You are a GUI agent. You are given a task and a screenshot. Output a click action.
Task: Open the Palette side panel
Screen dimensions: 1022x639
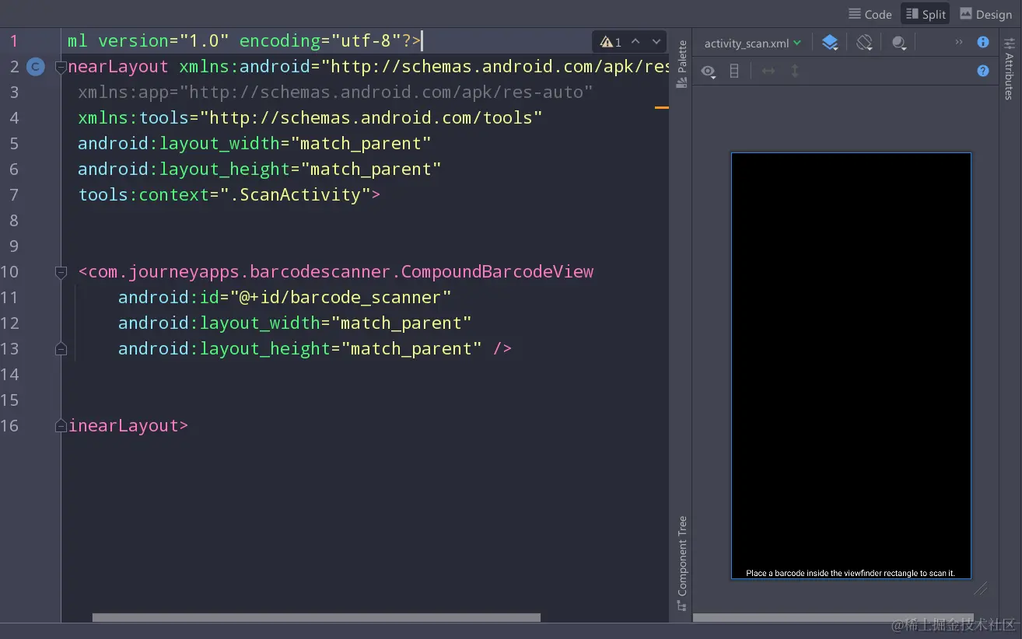click(x=682, y=63)
